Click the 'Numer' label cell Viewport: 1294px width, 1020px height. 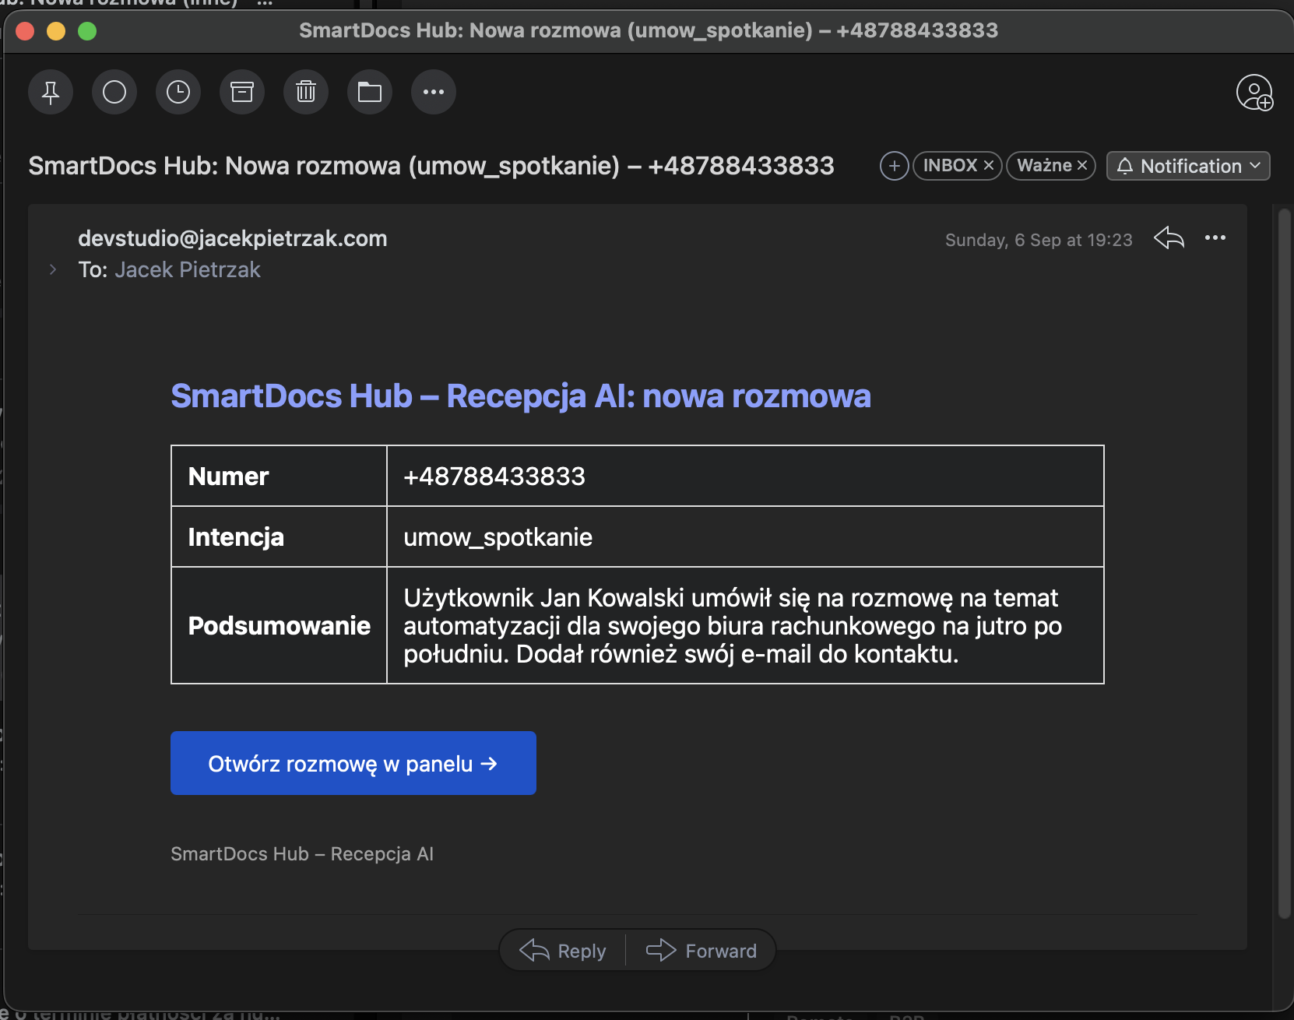279,477
